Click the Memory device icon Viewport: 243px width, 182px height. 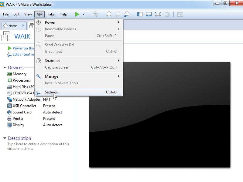pos(10,74)
